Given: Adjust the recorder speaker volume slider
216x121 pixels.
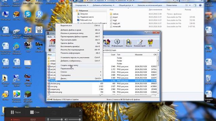Looking at the screenshot, I should click(75, 120).
